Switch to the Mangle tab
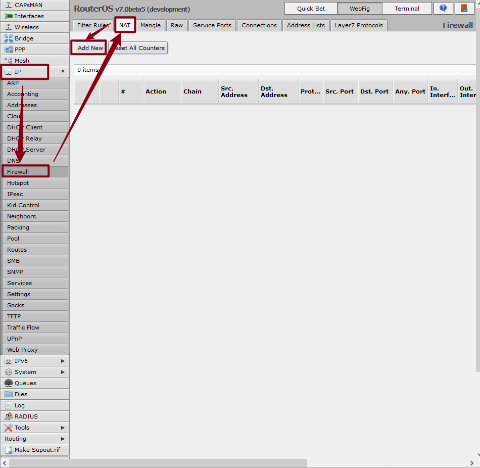Image resolution: width=480 pixels, height=468 pixels. [150, 25]
